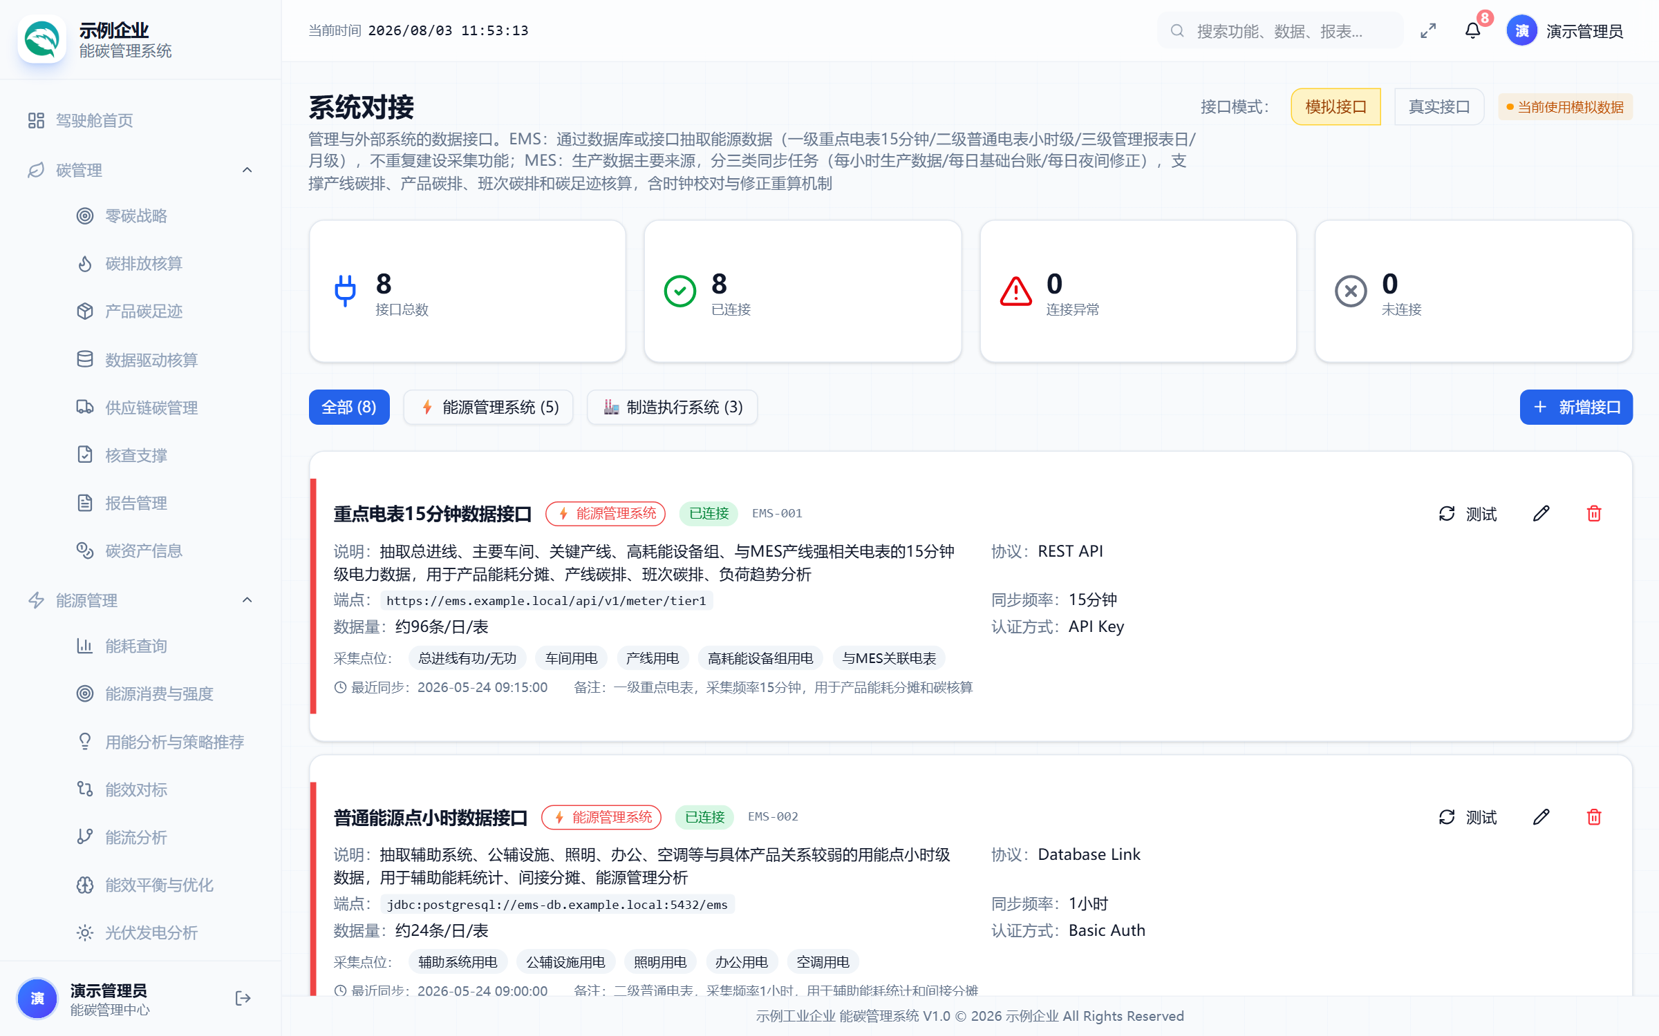Open 能效平衡与优化 page
The height and width of the screenshot is (1036, 1659).
pos(159,885)
